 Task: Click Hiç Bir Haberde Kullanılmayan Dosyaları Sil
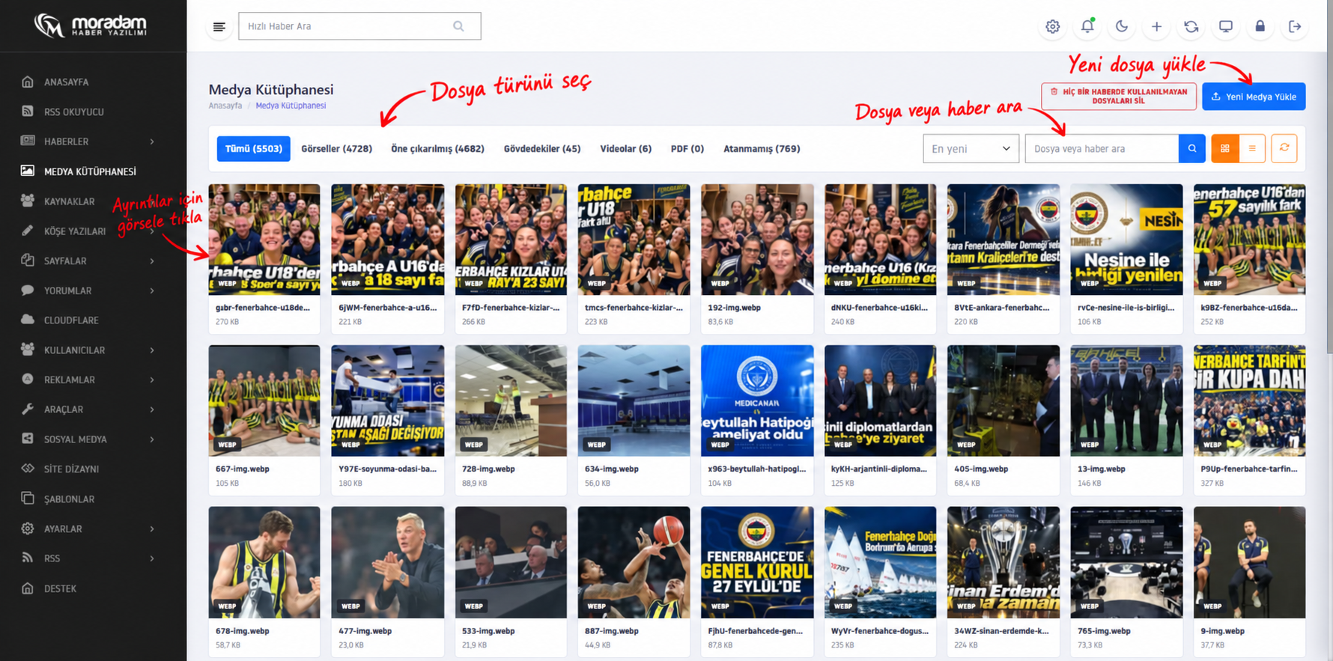tap(1119, 97)
